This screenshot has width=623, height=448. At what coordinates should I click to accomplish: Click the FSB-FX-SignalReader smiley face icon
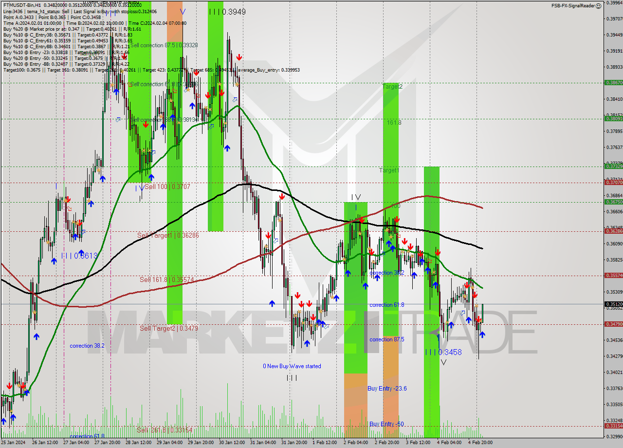pyautogui.click(x=599, y=6)
